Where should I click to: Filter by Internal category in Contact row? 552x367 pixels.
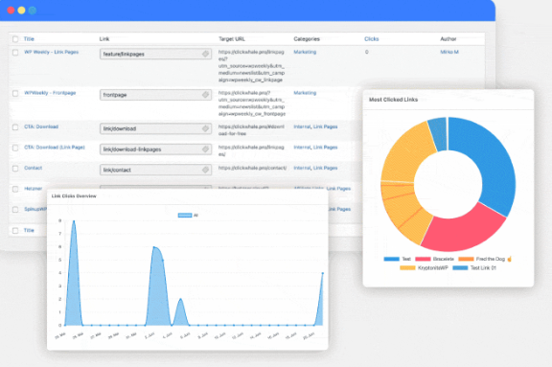(302, 169)
